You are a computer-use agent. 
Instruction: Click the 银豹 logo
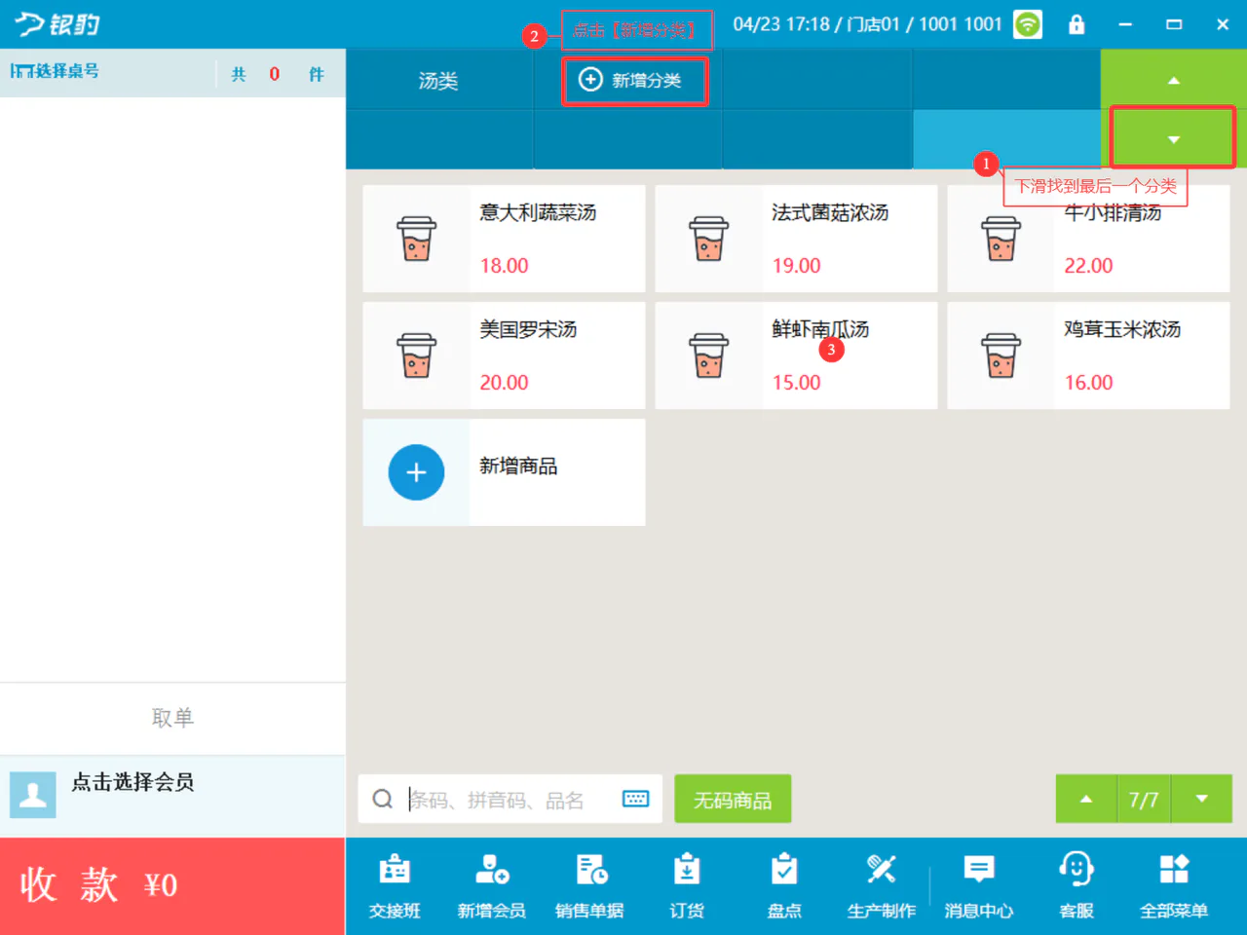click(x=57, y=24)
